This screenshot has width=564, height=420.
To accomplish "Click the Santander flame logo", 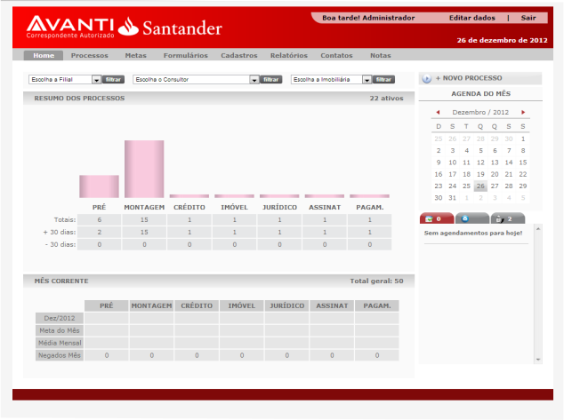I will 128,28.
